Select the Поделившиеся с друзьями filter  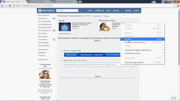[x=91, y=55]
